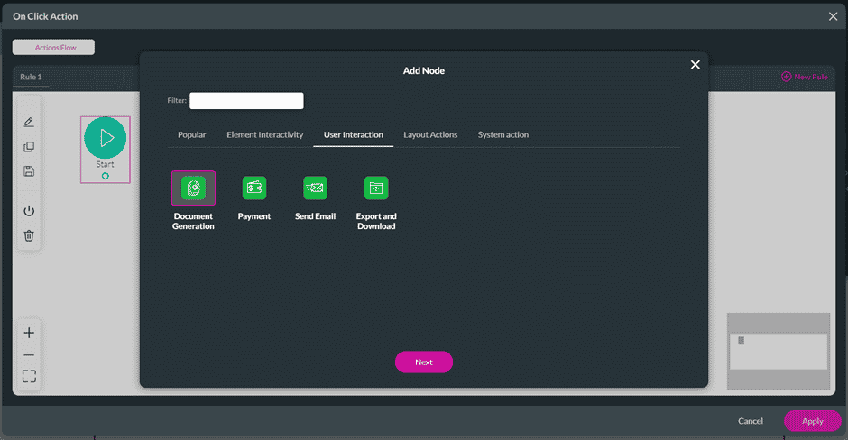The width and height of the screenshot is (848, 440).
Task: Select the Rule 1 tab
Action: coord(31,77)
